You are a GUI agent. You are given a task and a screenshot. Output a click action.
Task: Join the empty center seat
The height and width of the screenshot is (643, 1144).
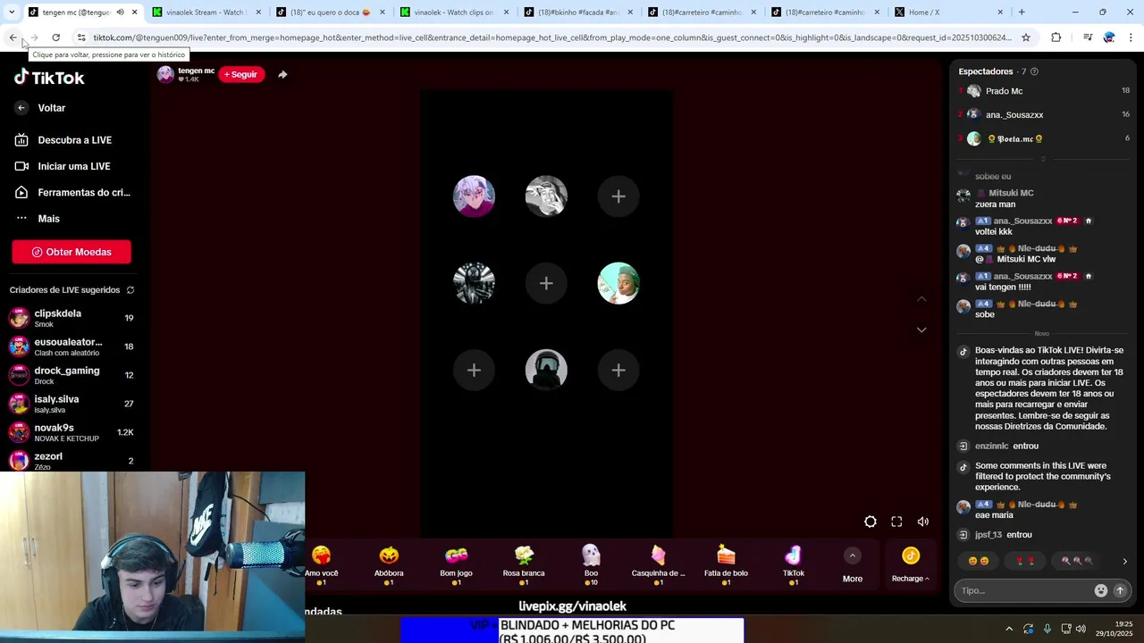[x=546, y=283]
